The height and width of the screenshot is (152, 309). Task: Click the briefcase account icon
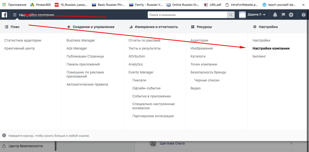tap(242, 15)
